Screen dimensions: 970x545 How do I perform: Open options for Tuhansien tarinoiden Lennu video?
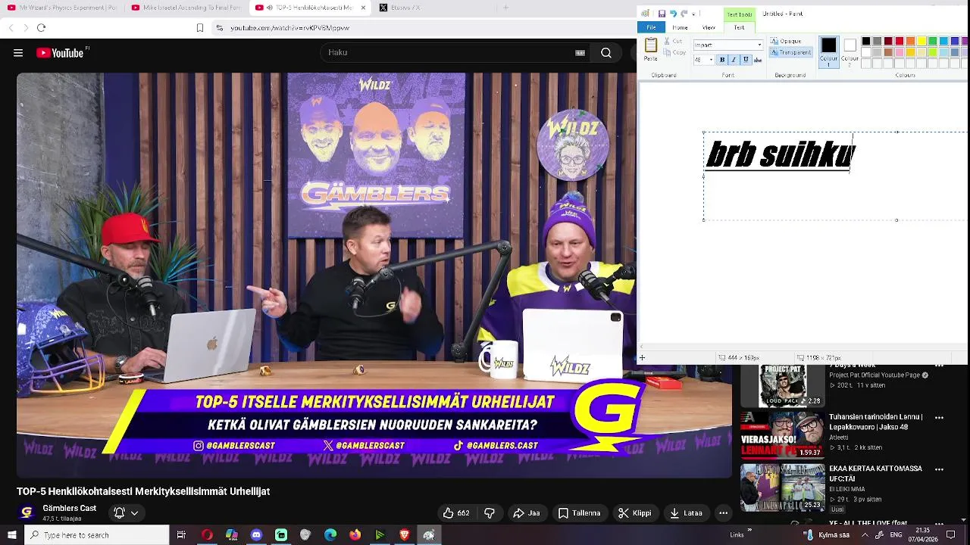click(939, 417)
